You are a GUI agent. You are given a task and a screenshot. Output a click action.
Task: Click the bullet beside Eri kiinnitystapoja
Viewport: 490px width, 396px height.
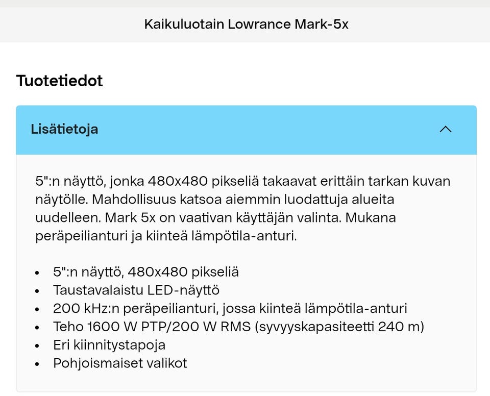36,346
